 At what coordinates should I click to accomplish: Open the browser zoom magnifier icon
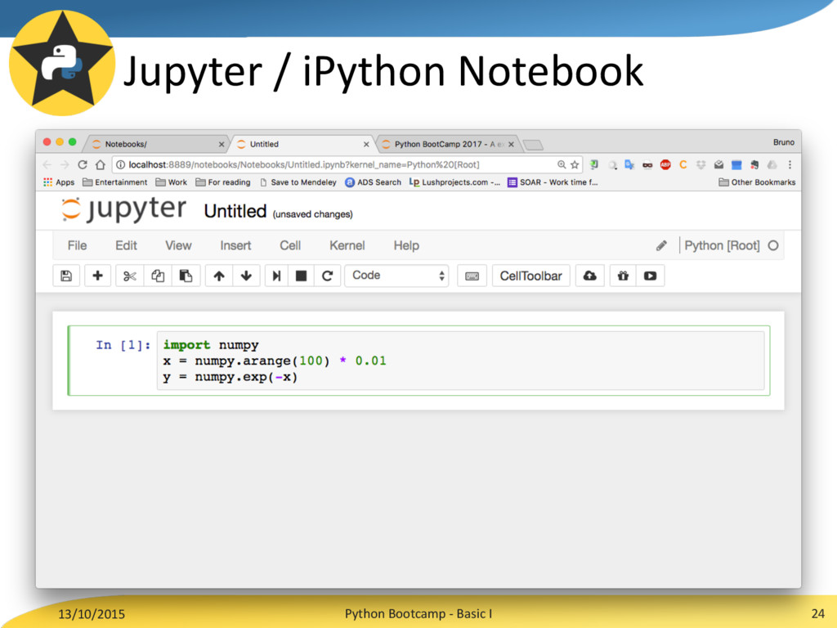click(x=562, y=164)
